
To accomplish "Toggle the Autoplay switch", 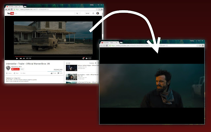I will tap(98, 63).
